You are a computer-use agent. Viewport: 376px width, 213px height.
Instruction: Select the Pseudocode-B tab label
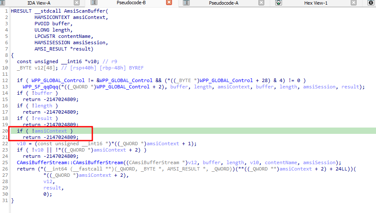(131, 3)
